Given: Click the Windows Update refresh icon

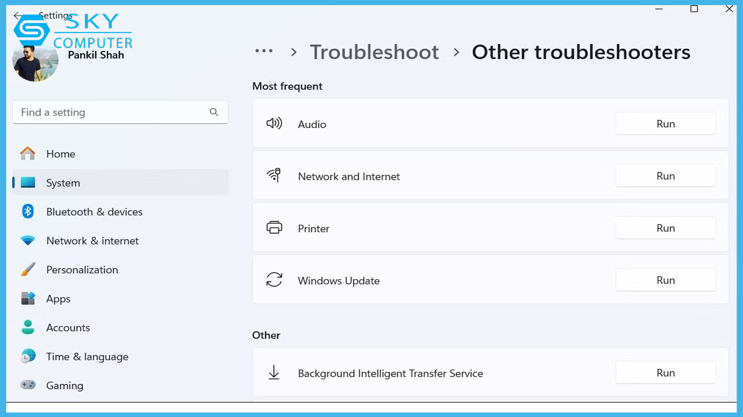Looking at the screenshot, I should coord(274,280).
